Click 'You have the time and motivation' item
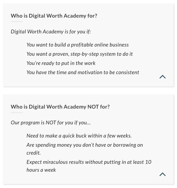177x188 pixels. 83,72
